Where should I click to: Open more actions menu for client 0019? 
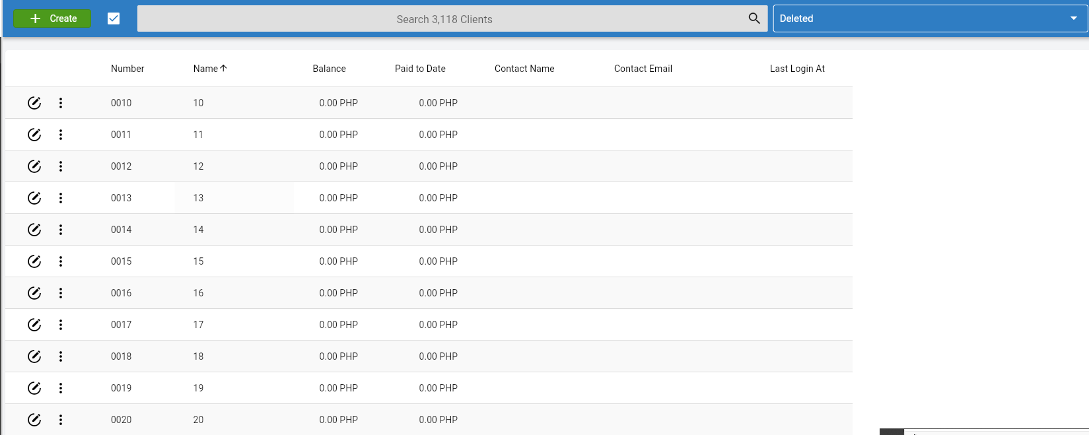click(x=61, y=388)
